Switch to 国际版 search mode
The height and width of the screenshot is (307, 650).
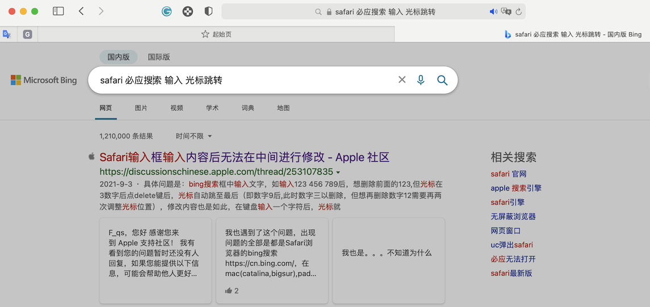click(159, 57)
